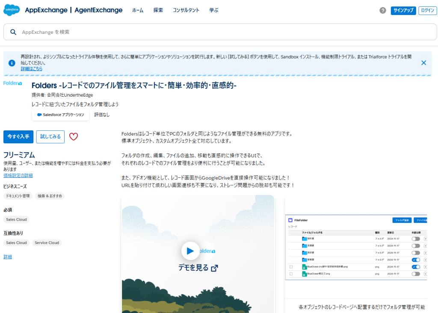
Task: Click the 検索 & おすすめ tag
Action: coord(50,196)
